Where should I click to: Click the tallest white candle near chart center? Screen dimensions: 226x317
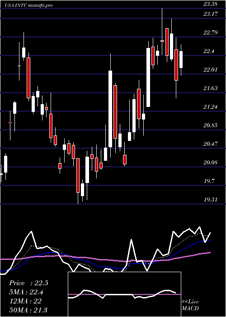click(x=110, y=109)
